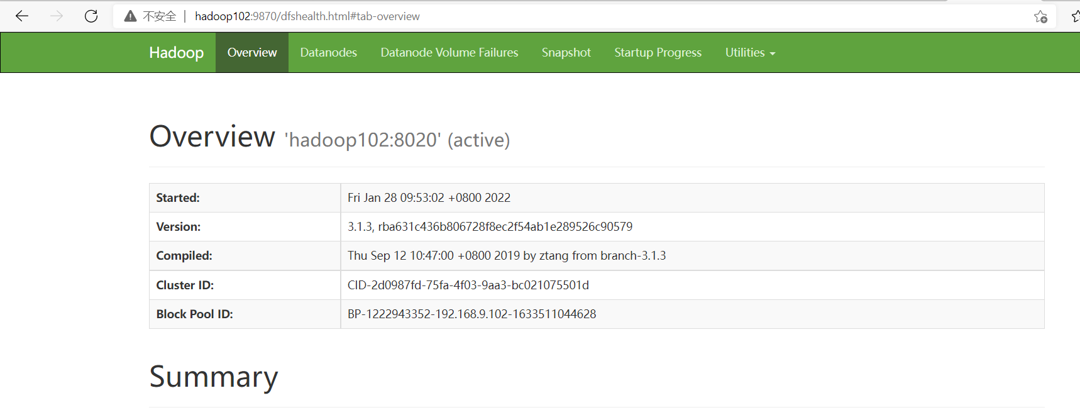Viewport: 1080px width, 410px height.
Task: Click the browser back arrow
Action: pyautogui.click(x=22, y=16)
